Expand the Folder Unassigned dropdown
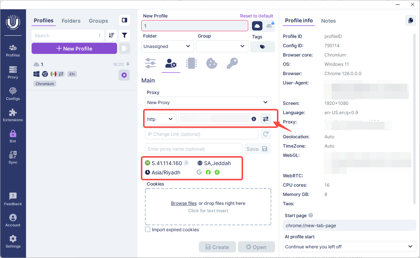This screenshot has height=258, width=420. (168, 46)
